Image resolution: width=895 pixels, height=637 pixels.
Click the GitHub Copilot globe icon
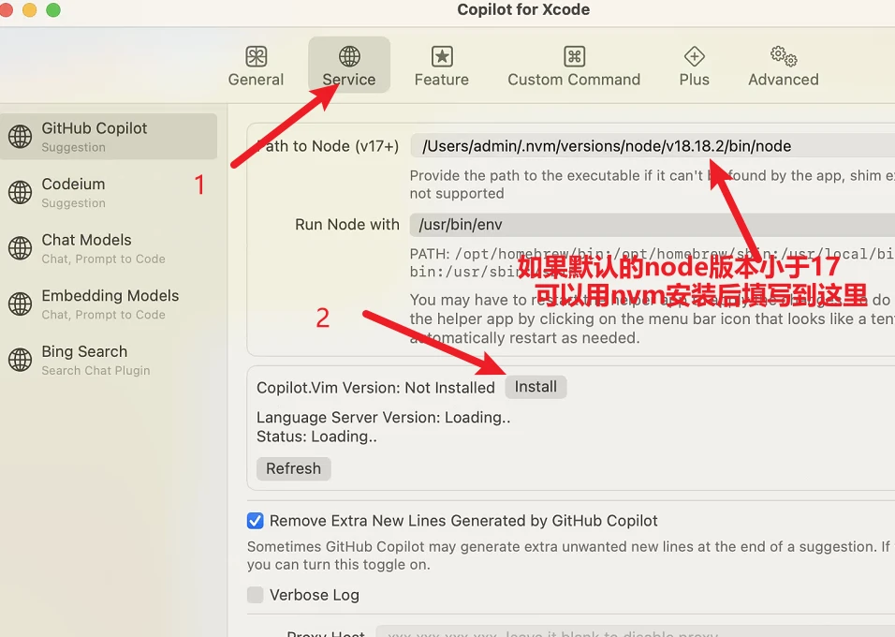pos(20,137)
